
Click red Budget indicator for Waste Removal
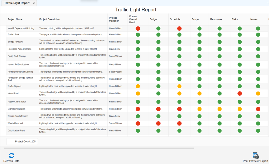pos(158,123)
